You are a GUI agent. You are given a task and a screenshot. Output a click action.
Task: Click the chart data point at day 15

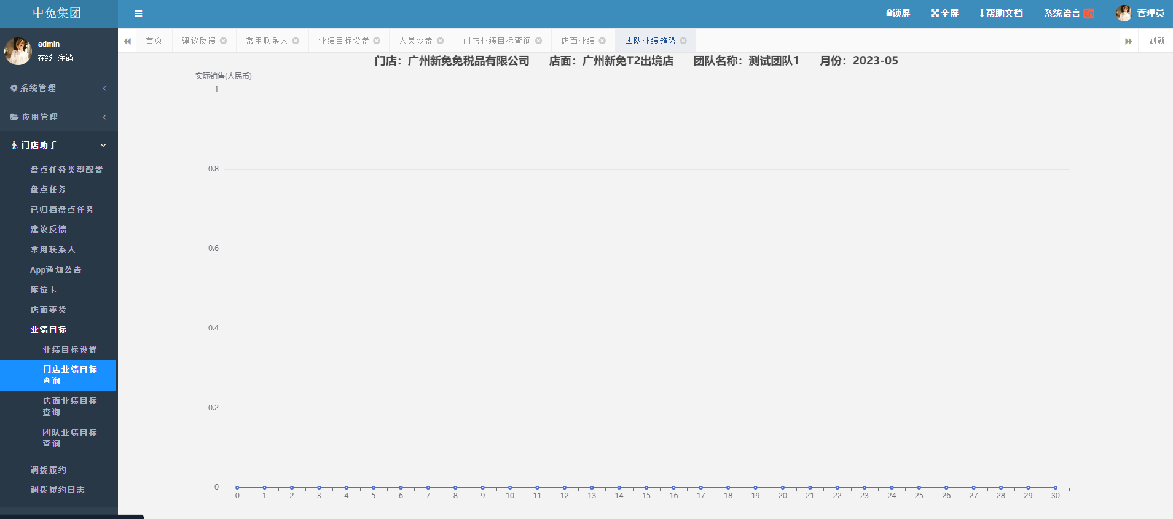(x=646, y=488)
